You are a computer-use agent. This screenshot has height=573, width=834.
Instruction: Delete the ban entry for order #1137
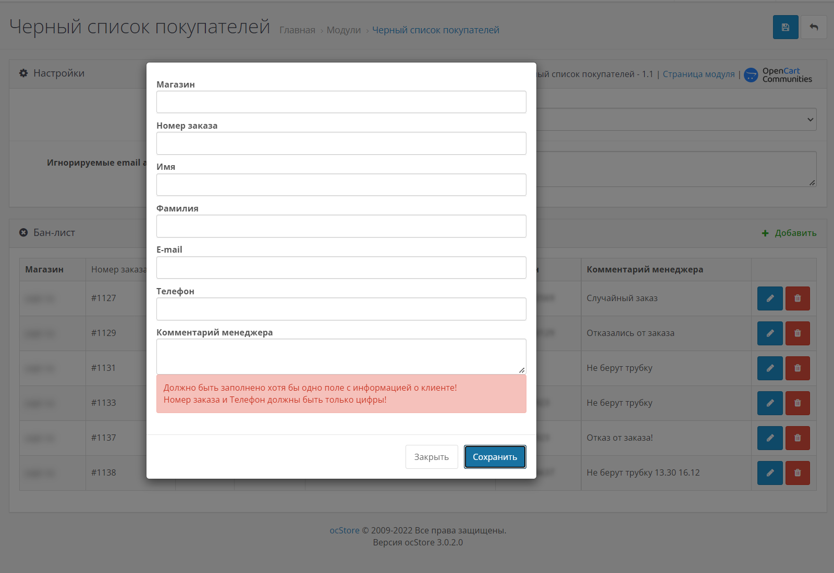point(798,438)
